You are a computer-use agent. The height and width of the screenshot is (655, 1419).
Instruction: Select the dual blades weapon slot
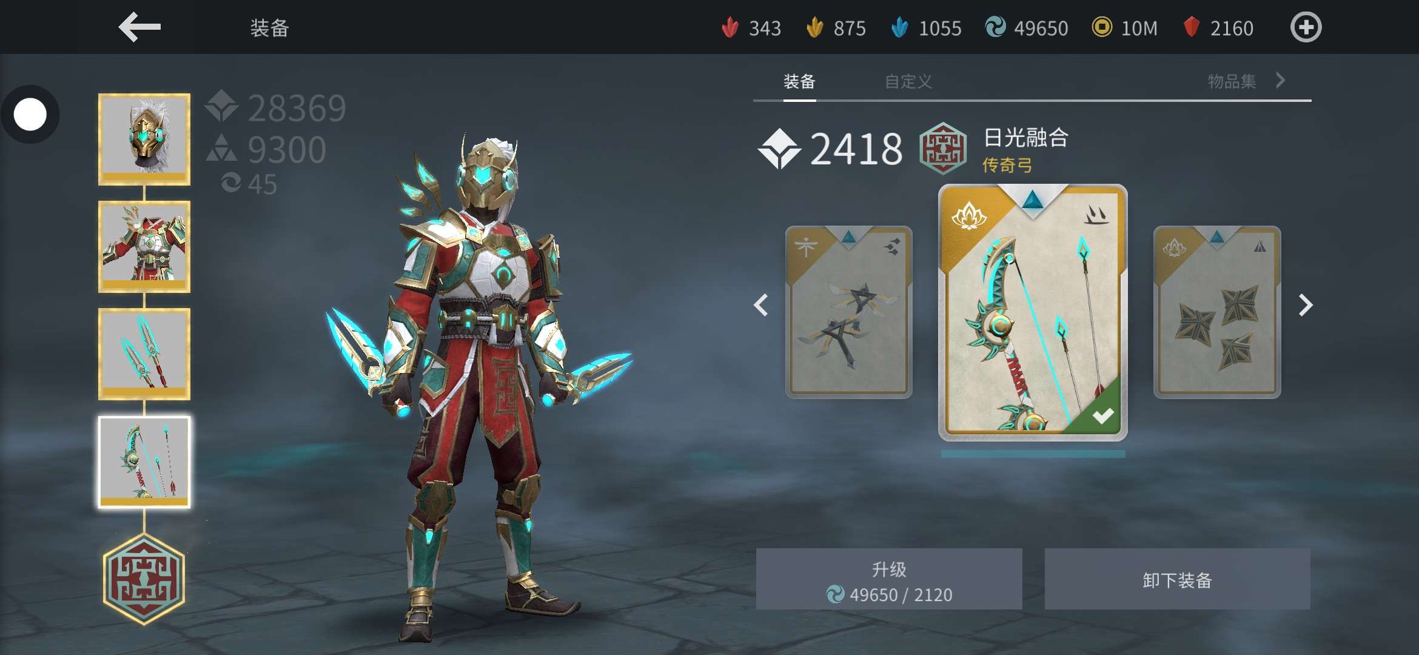click(144, 354)
